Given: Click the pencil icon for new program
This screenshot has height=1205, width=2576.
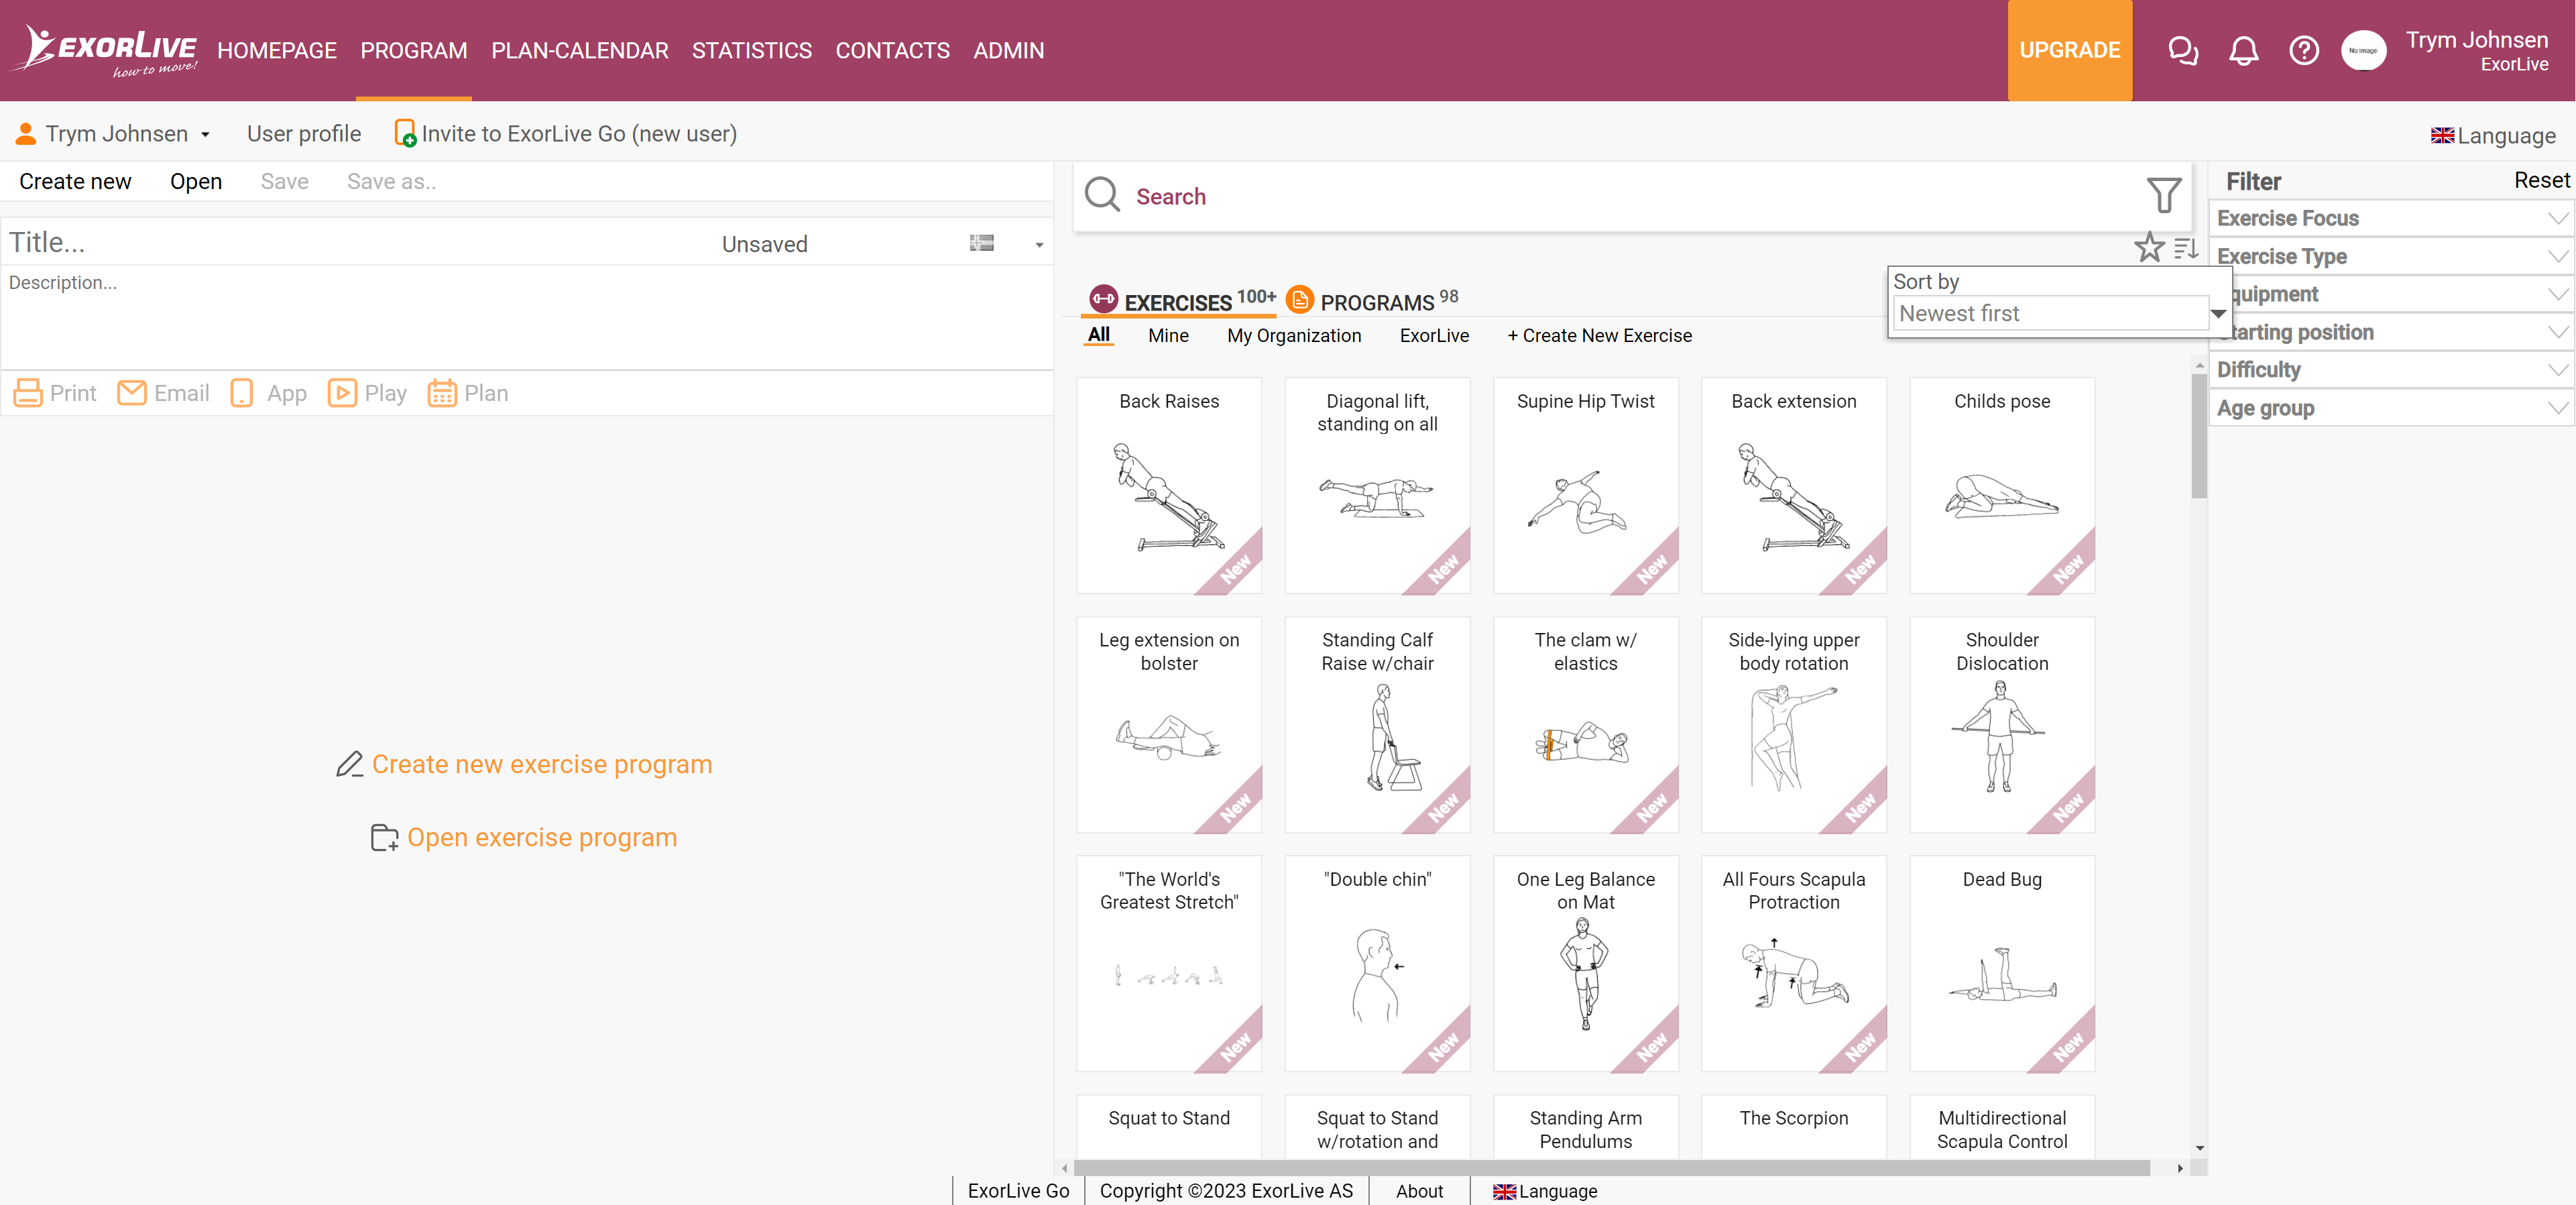Looking at the screenshot, I should pyautogui.click(x=349, y=764).
